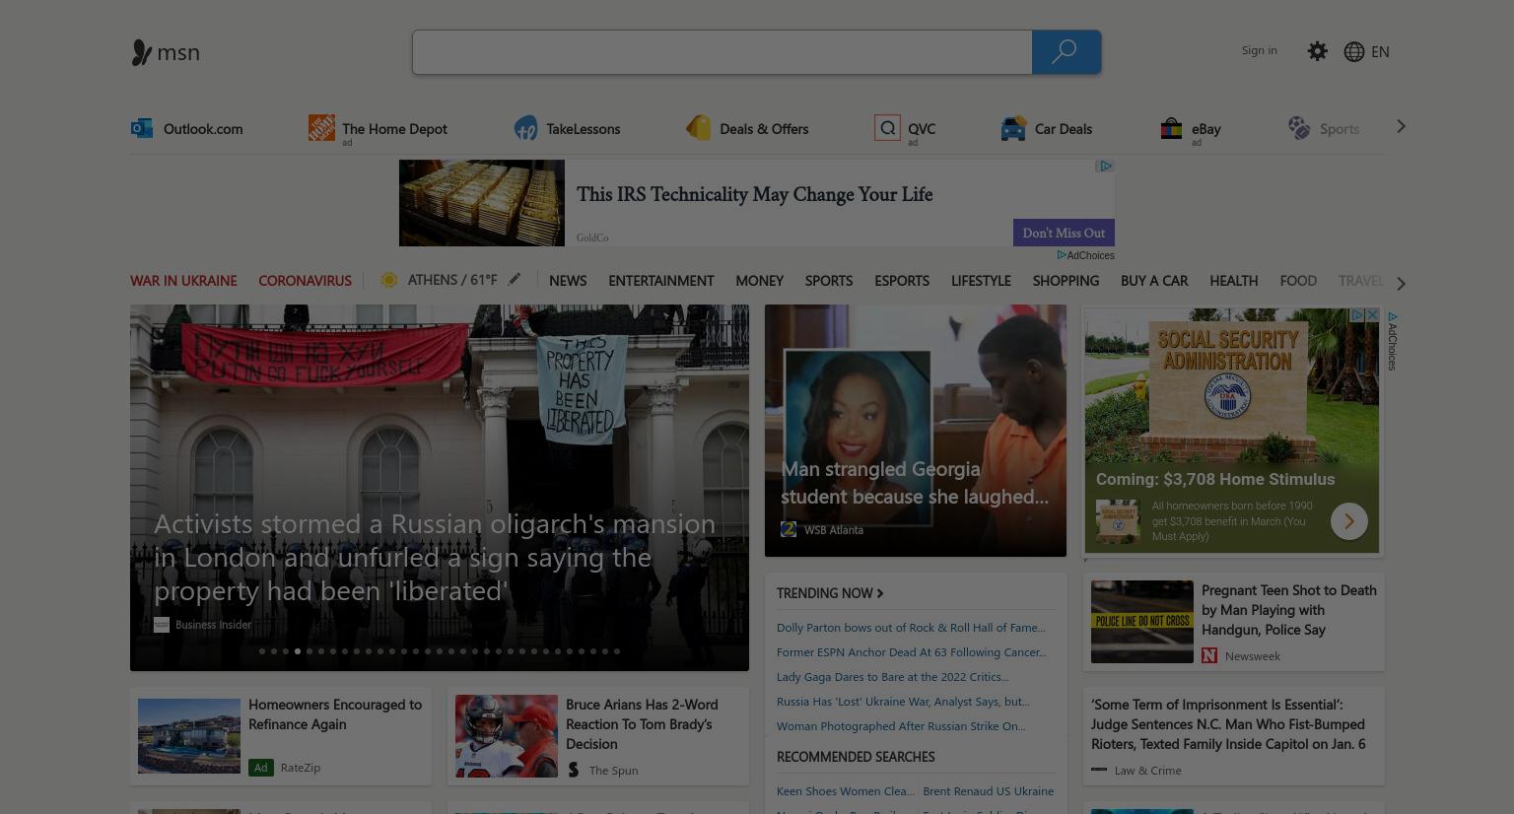Open the BUY A CAR tab
1514x814 pixels.
[1154, 281]
